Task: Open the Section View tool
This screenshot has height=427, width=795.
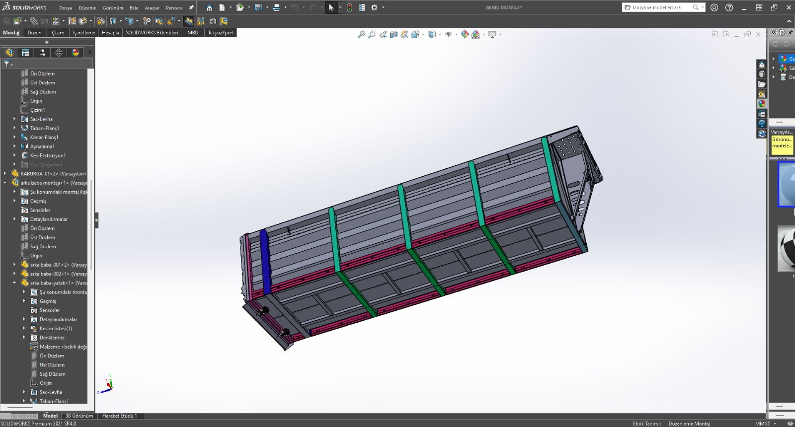Action: pyautogui.click(x=394, y=34)
